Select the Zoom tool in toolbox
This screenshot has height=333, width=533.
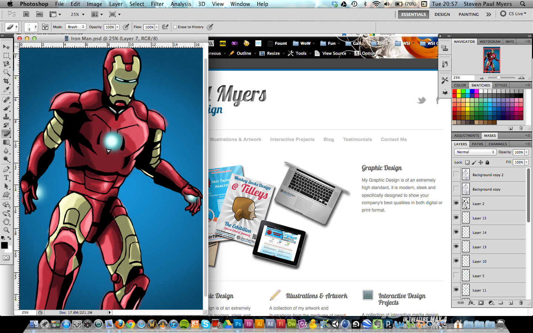[x=6, y=230]
